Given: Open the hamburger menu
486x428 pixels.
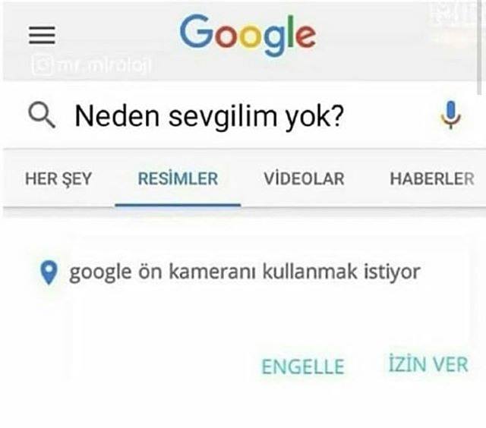Looking at the screenshot, I should pyautogui.click(x=43, y=35).
